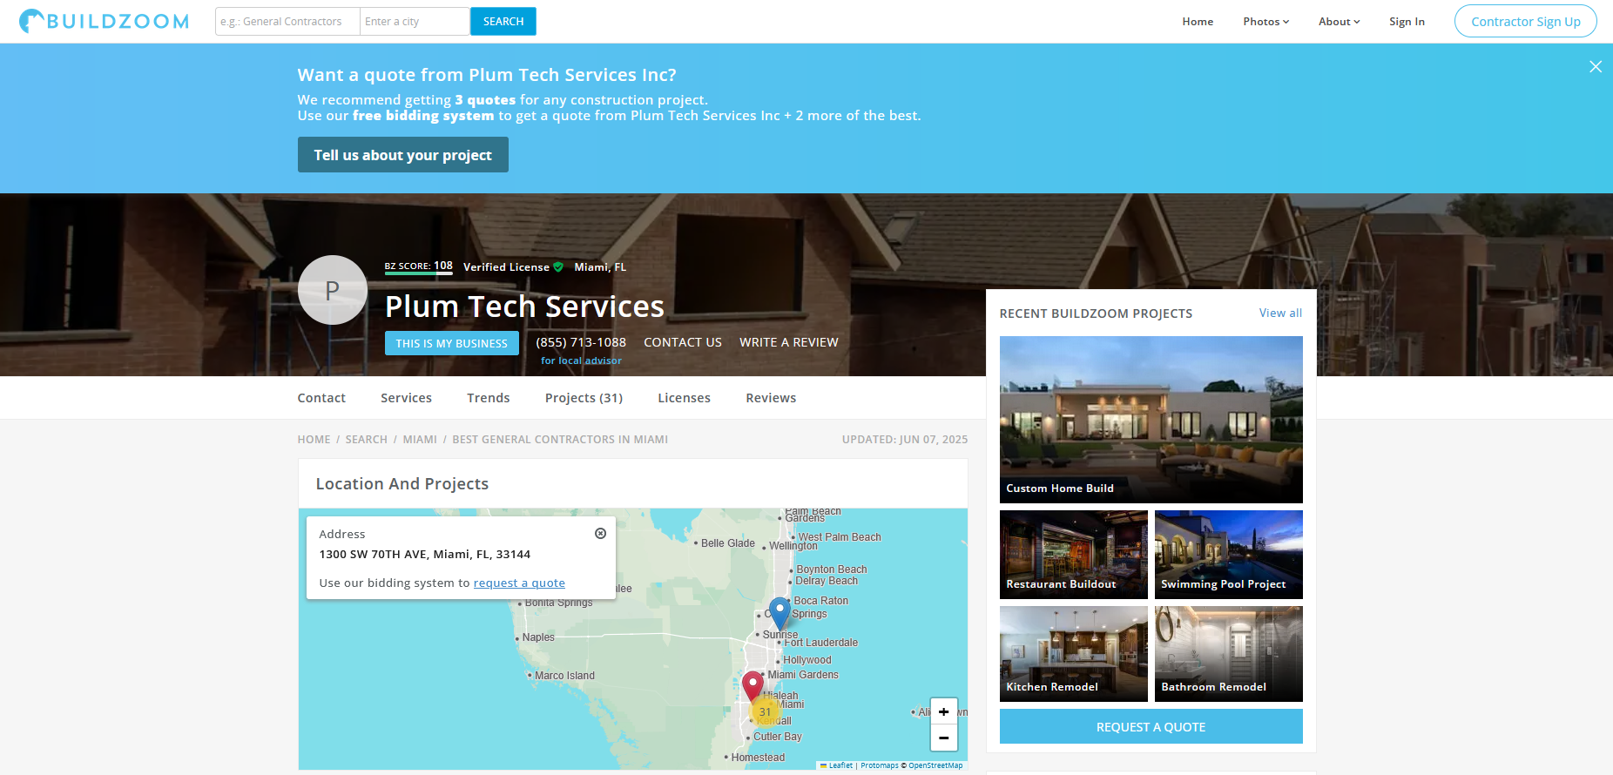This screenshot has height=775, width=1613.
Task: Switch to the Licenses tab
Action: [684, 398]
